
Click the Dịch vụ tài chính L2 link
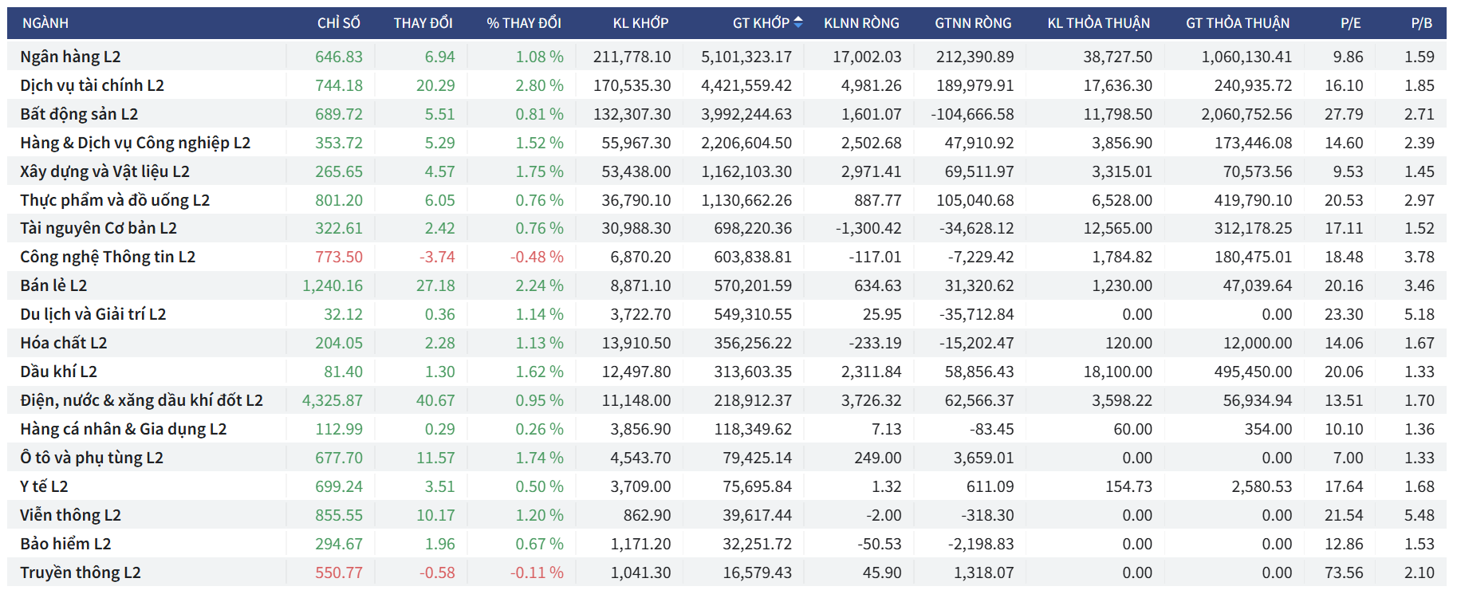coord(92,85)
